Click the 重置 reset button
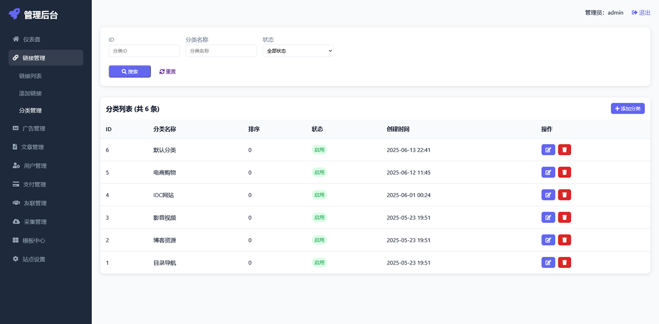This screenshot has height=324, width=659. tap(167, 71)
